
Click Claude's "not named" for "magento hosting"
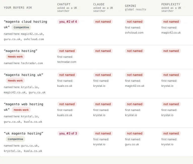tap(103, 51)
